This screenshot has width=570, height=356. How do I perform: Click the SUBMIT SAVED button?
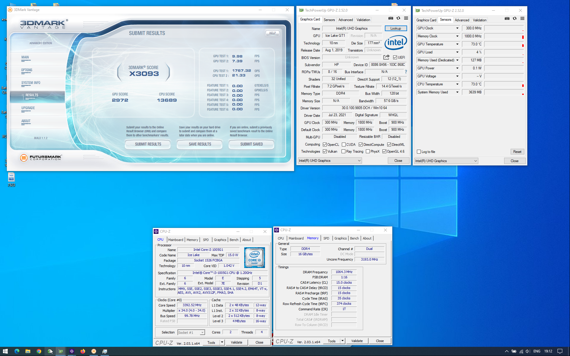(251, 144)
